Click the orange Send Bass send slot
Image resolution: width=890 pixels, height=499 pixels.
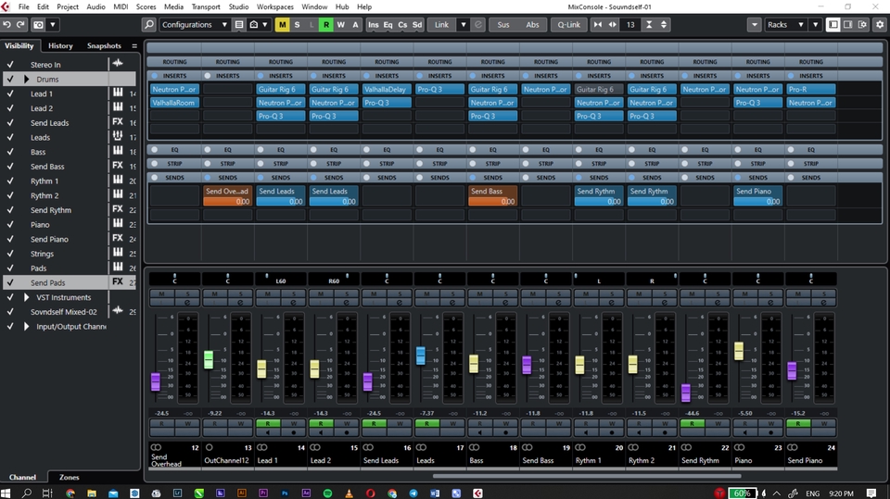tap(492, 195)
